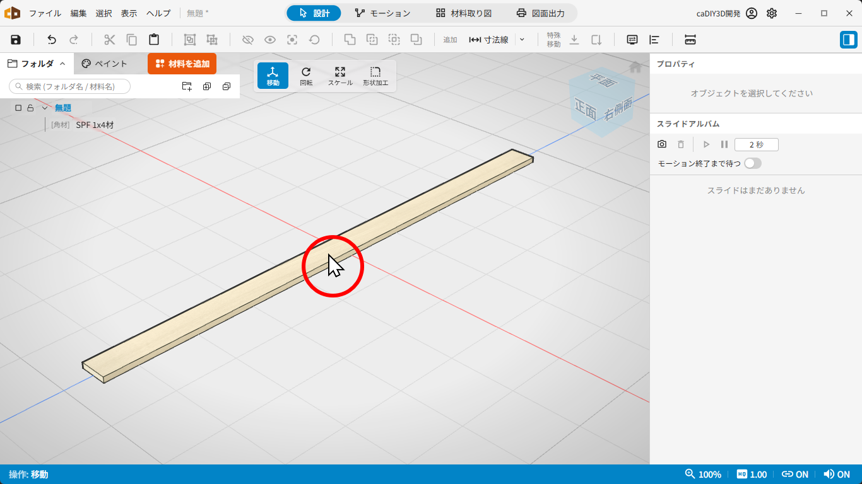The width and height of the screenshot is (862, 484).
Task: Select the scale (スケール) tool
Action: 340,76
